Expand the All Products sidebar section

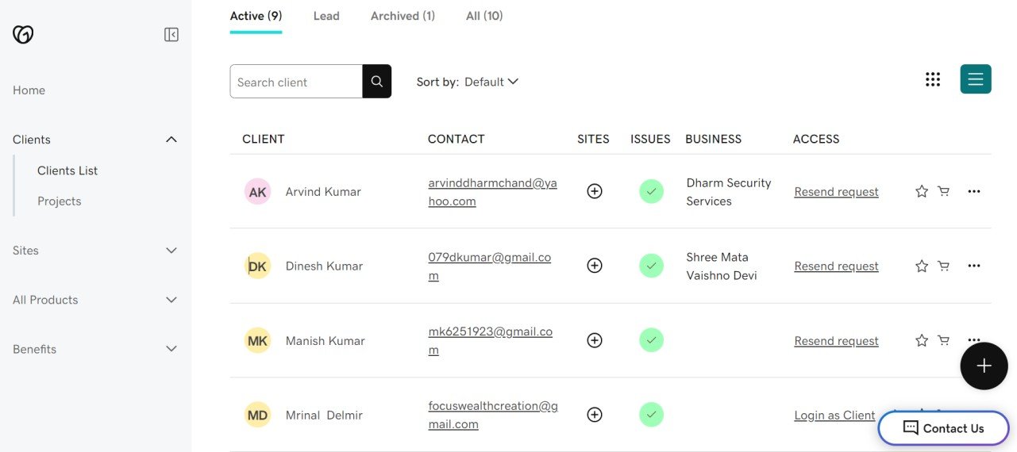[171, 300]
